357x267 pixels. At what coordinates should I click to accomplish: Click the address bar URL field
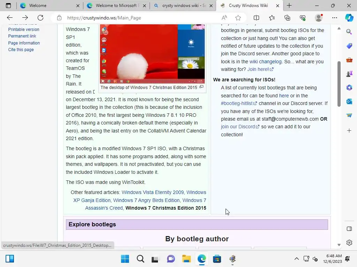tap(141, 18)
